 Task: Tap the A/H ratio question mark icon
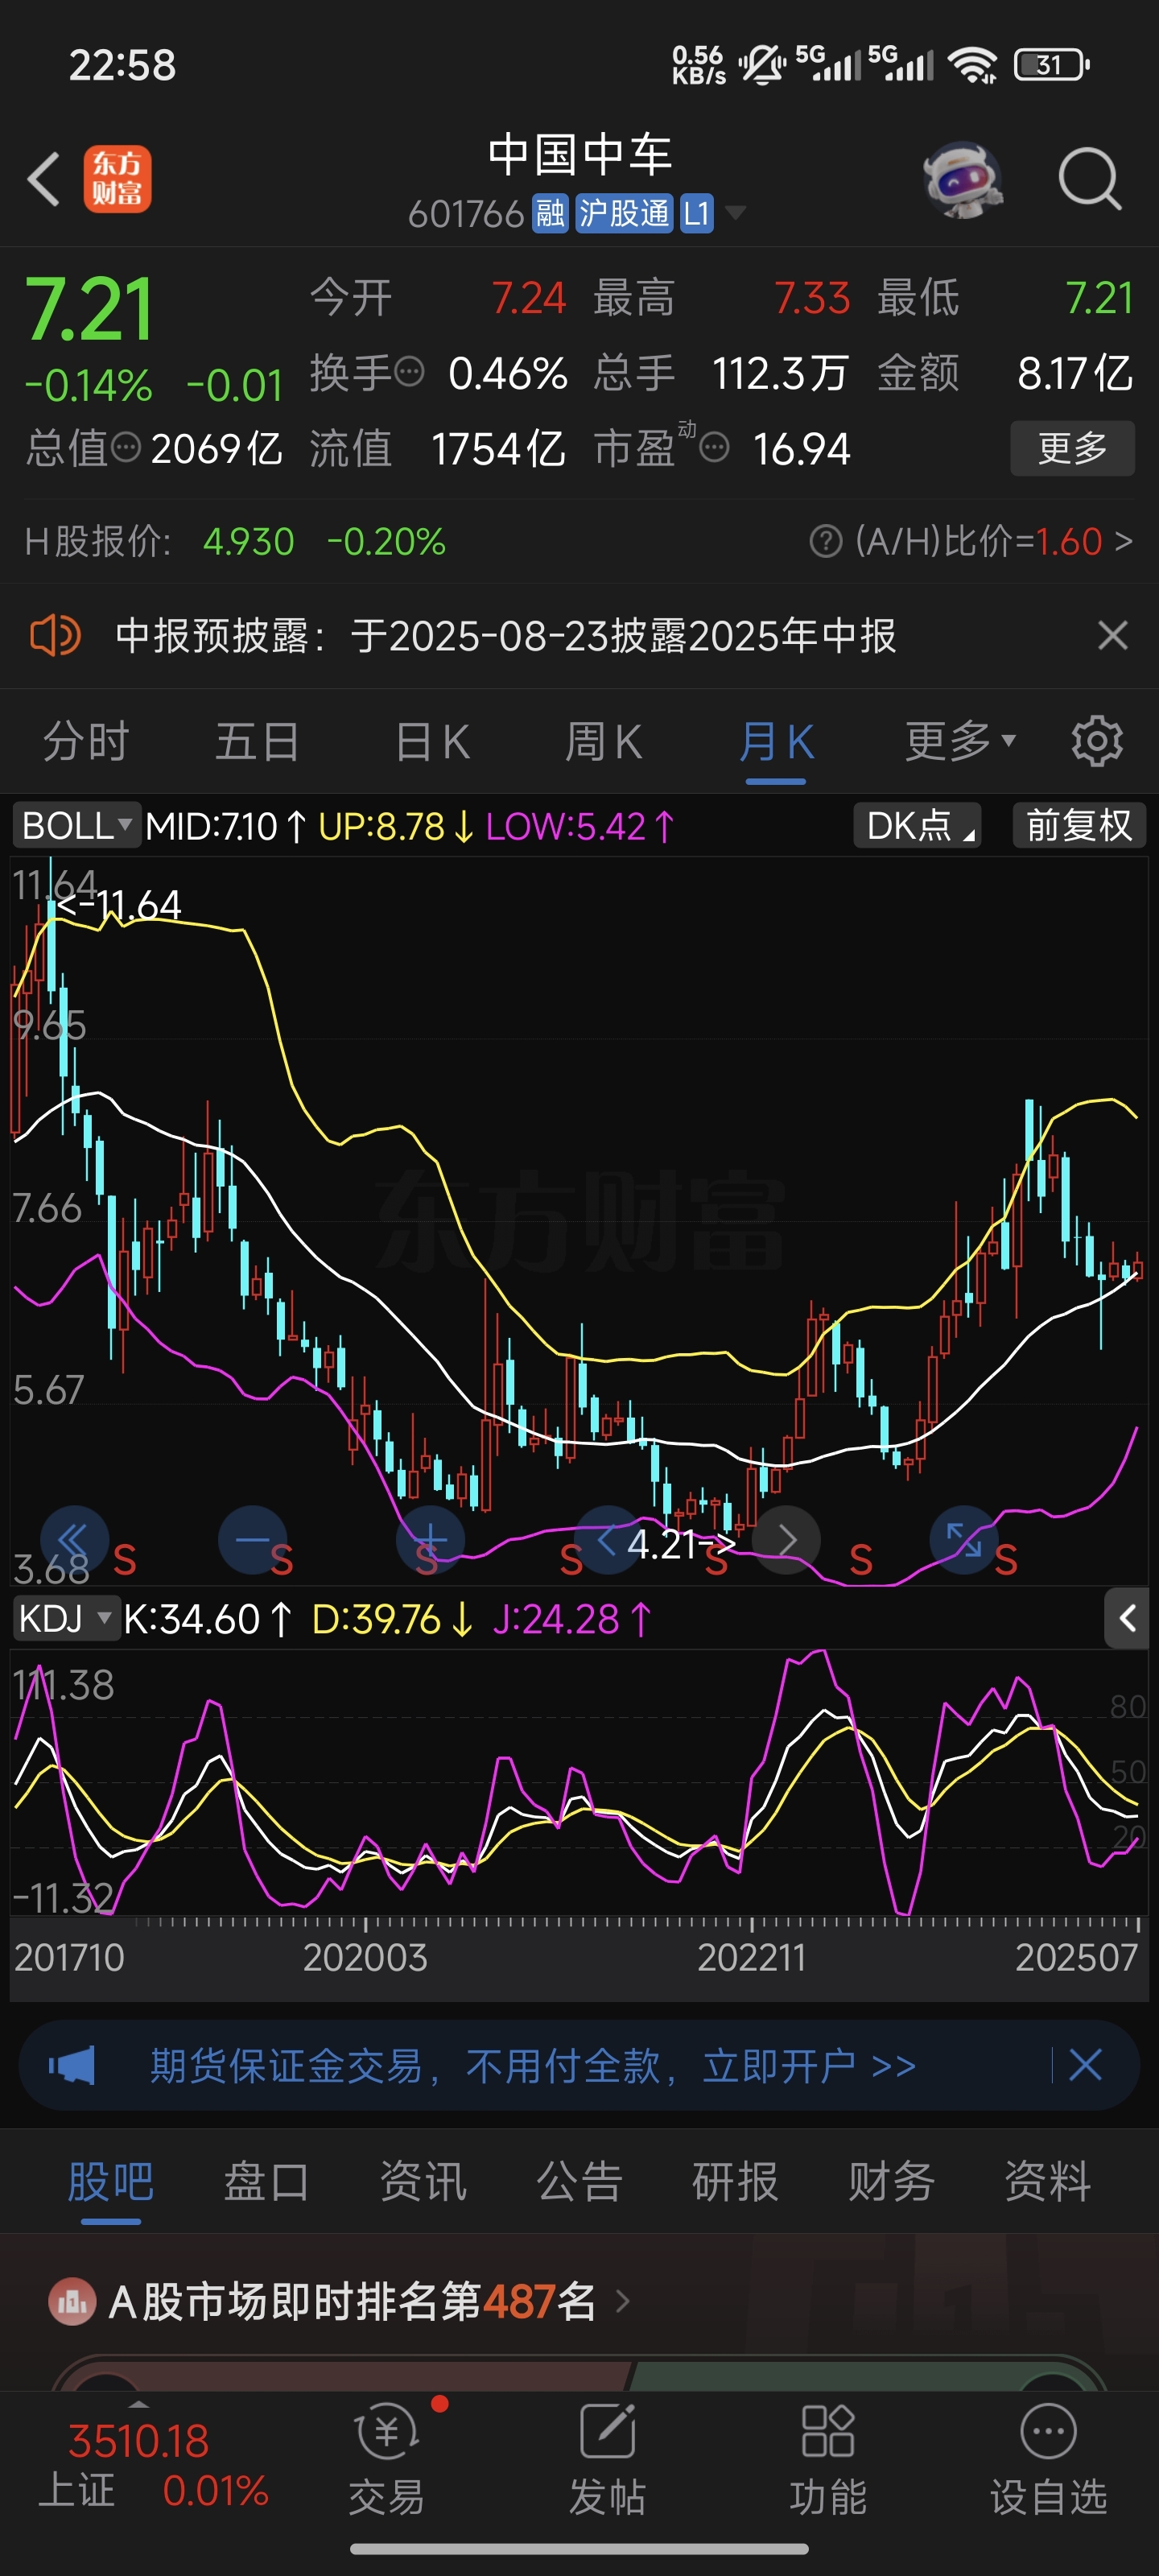(825, 542)
